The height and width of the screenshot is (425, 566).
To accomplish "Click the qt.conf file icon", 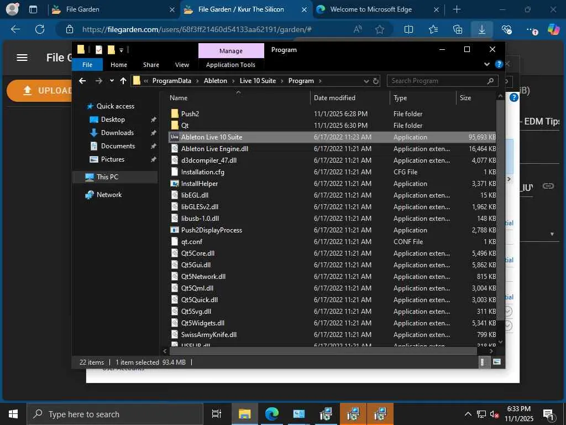I will pos(175,241).
